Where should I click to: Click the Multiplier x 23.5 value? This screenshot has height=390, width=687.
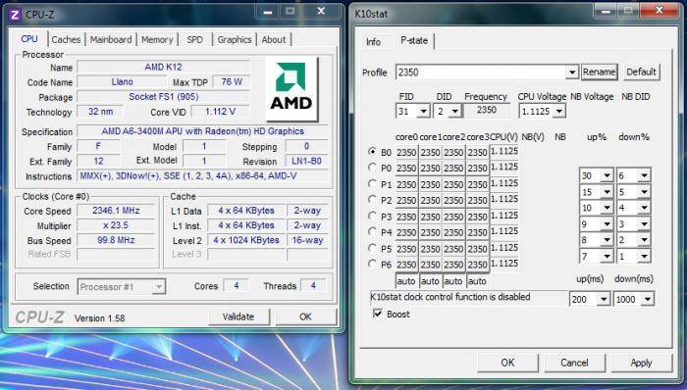click(116, 225)
